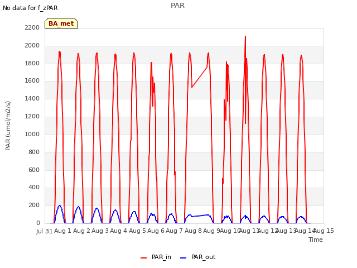Image resolution: width=357 pixels, height=268 pixels.
Task: Click the Aug 8 x-axis date label
Action: [x=193, y=231]
